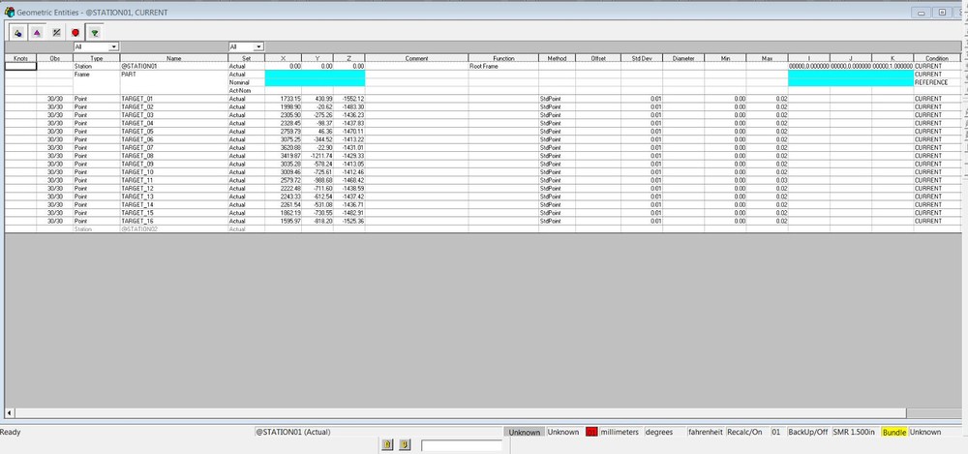Click the percent-style toolbar icon
Image resolution: width=968 pixels, height=454 pixels.
[56, 32]
